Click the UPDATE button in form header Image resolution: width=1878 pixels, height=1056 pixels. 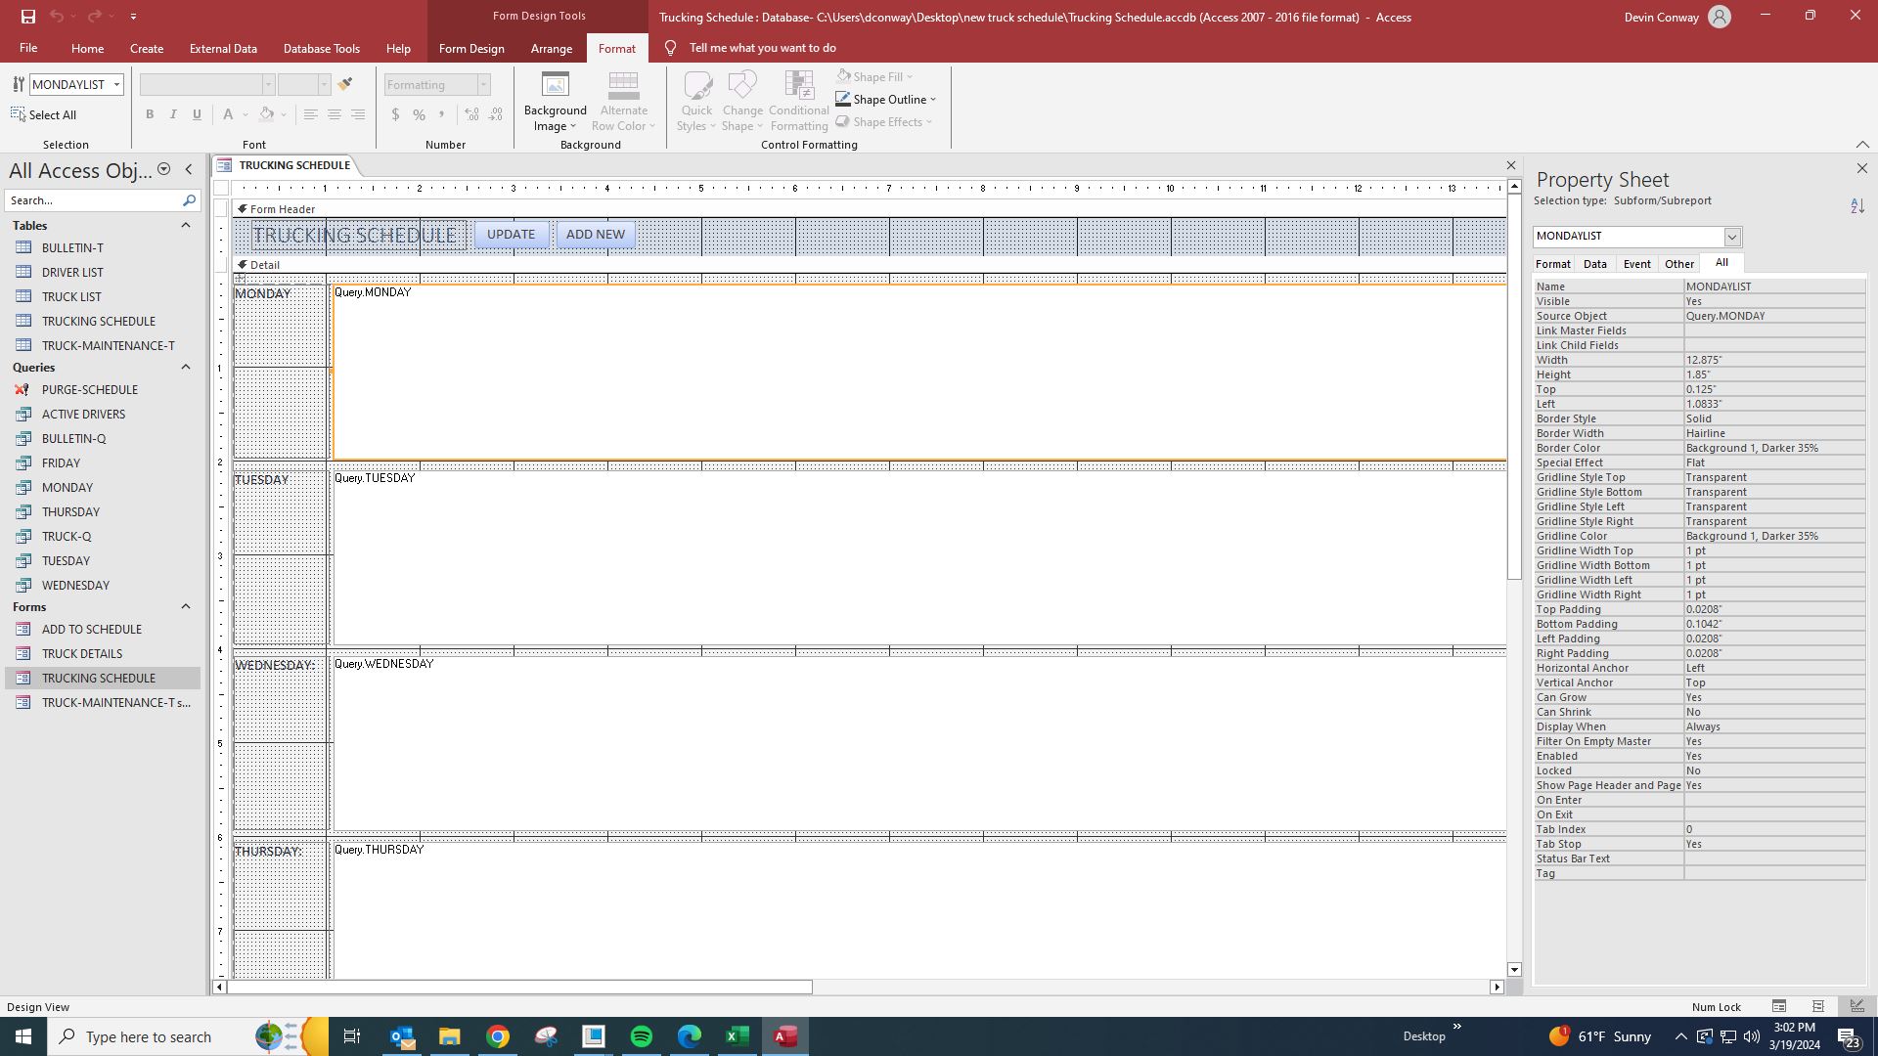[x=511, y=235]
